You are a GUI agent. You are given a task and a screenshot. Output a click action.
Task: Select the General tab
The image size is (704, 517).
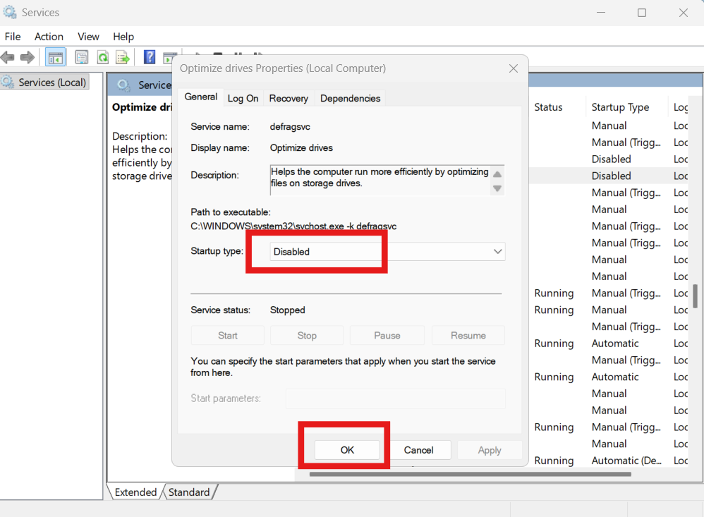click(x=200, y=98)
